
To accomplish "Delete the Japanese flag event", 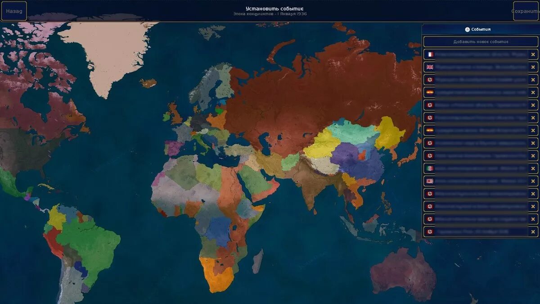I will [x=533, y=181].
